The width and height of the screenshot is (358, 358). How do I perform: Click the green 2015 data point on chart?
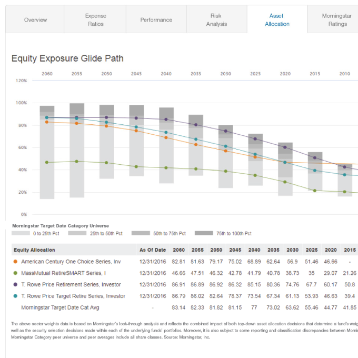coord(315,191)
